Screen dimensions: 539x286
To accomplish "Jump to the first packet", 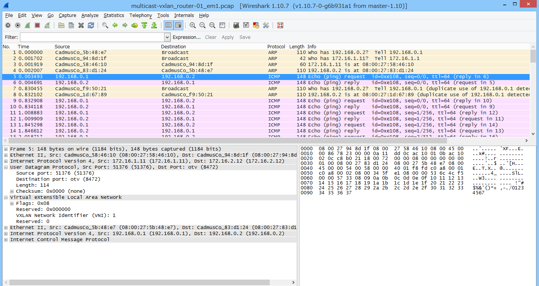I will pos(144,25).
